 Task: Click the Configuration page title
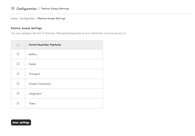pos(26,9)
